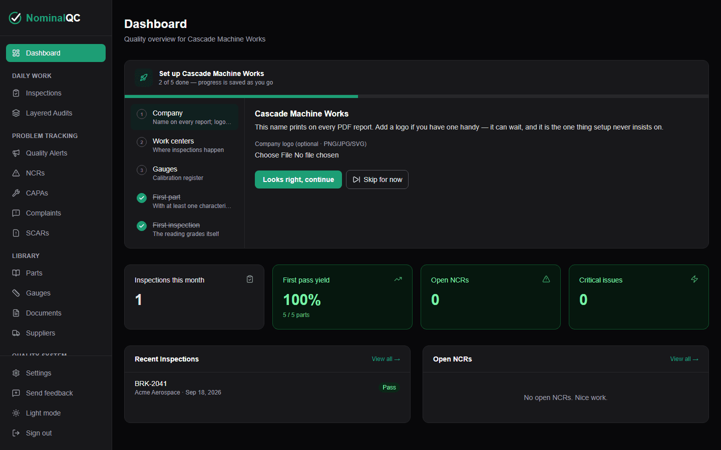Select setup step 1 Company
721x450 pixels.
(x=184, y=117)
